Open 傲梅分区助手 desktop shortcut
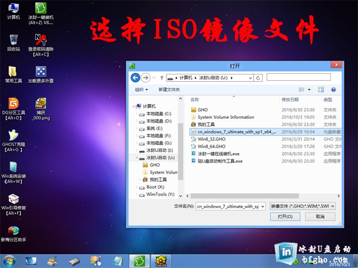Image resolution: width=358 pixels, height=268 pixels. pos(13,234)
